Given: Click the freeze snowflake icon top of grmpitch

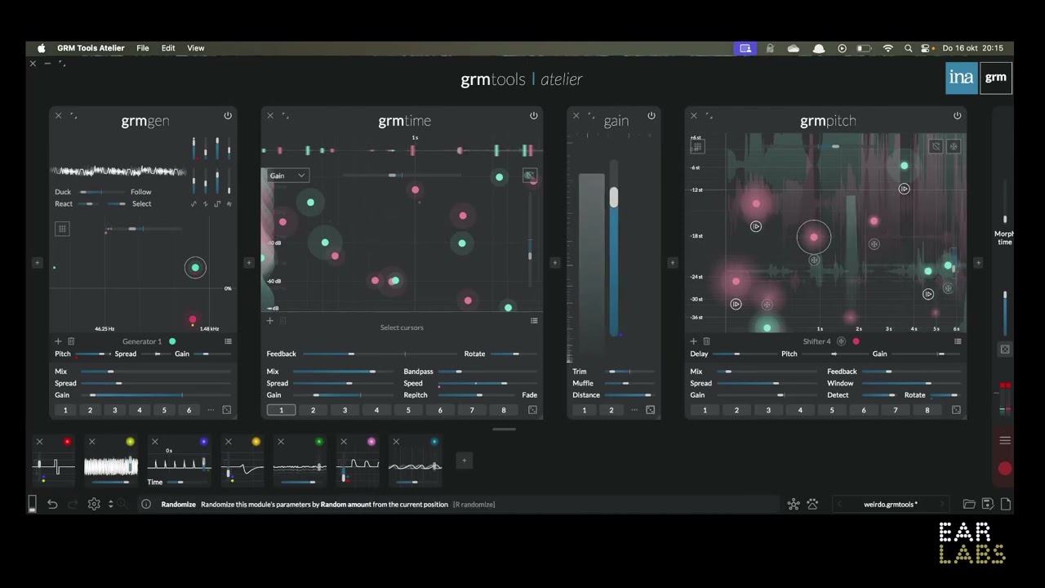Looking at the screenshot, I should click(x=953, y=147).
